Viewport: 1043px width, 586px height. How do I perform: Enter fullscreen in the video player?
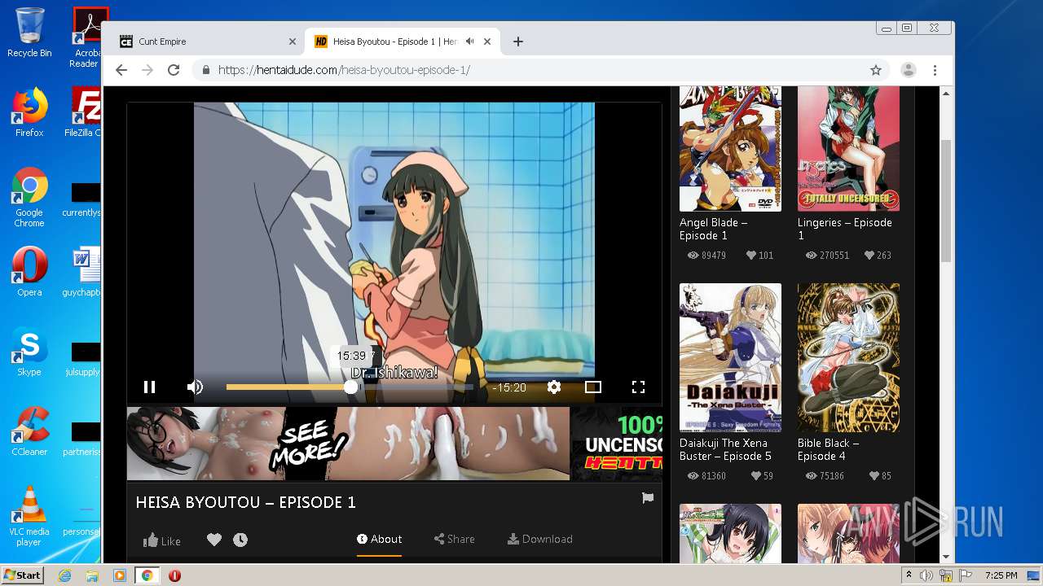(x=639, y=387)
